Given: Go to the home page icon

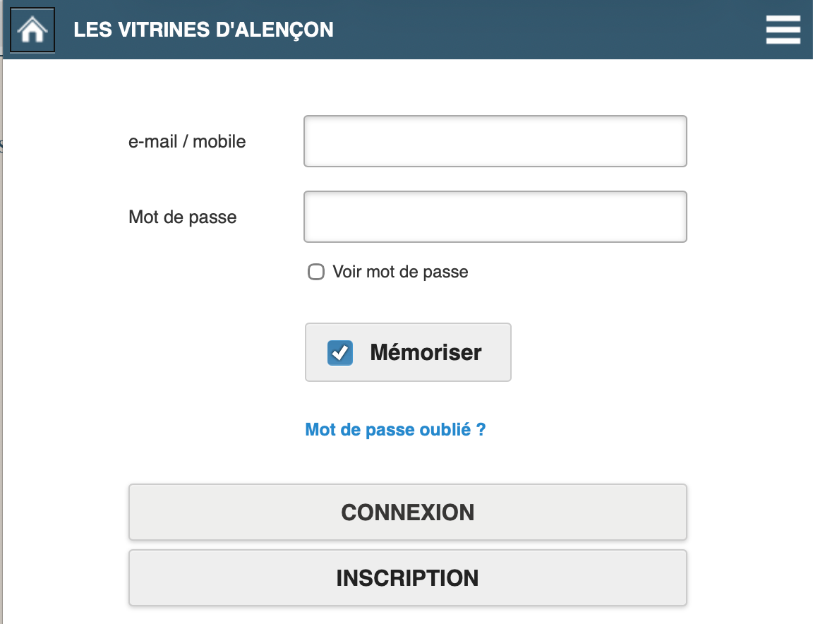Looking at the screenshot, I should tap(32, 30).
